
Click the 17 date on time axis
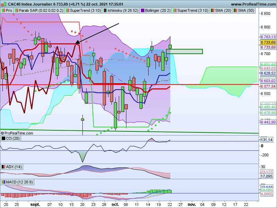pos(235,205)
